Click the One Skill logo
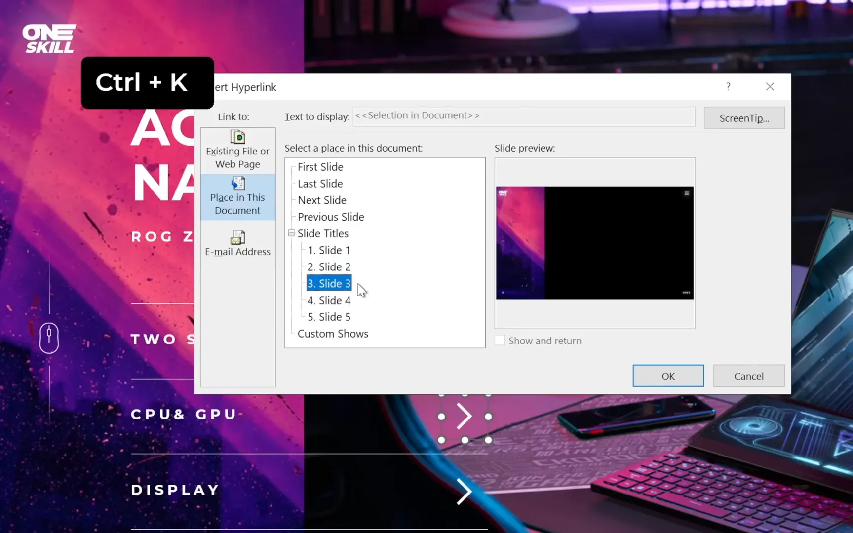Viewport: 853px width, 533px height. (49, 38)
